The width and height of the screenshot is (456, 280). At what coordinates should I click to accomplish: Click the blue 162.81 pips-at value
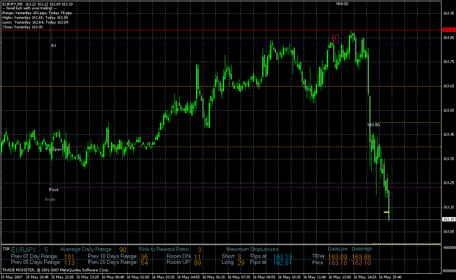click(x=282, y=263)
